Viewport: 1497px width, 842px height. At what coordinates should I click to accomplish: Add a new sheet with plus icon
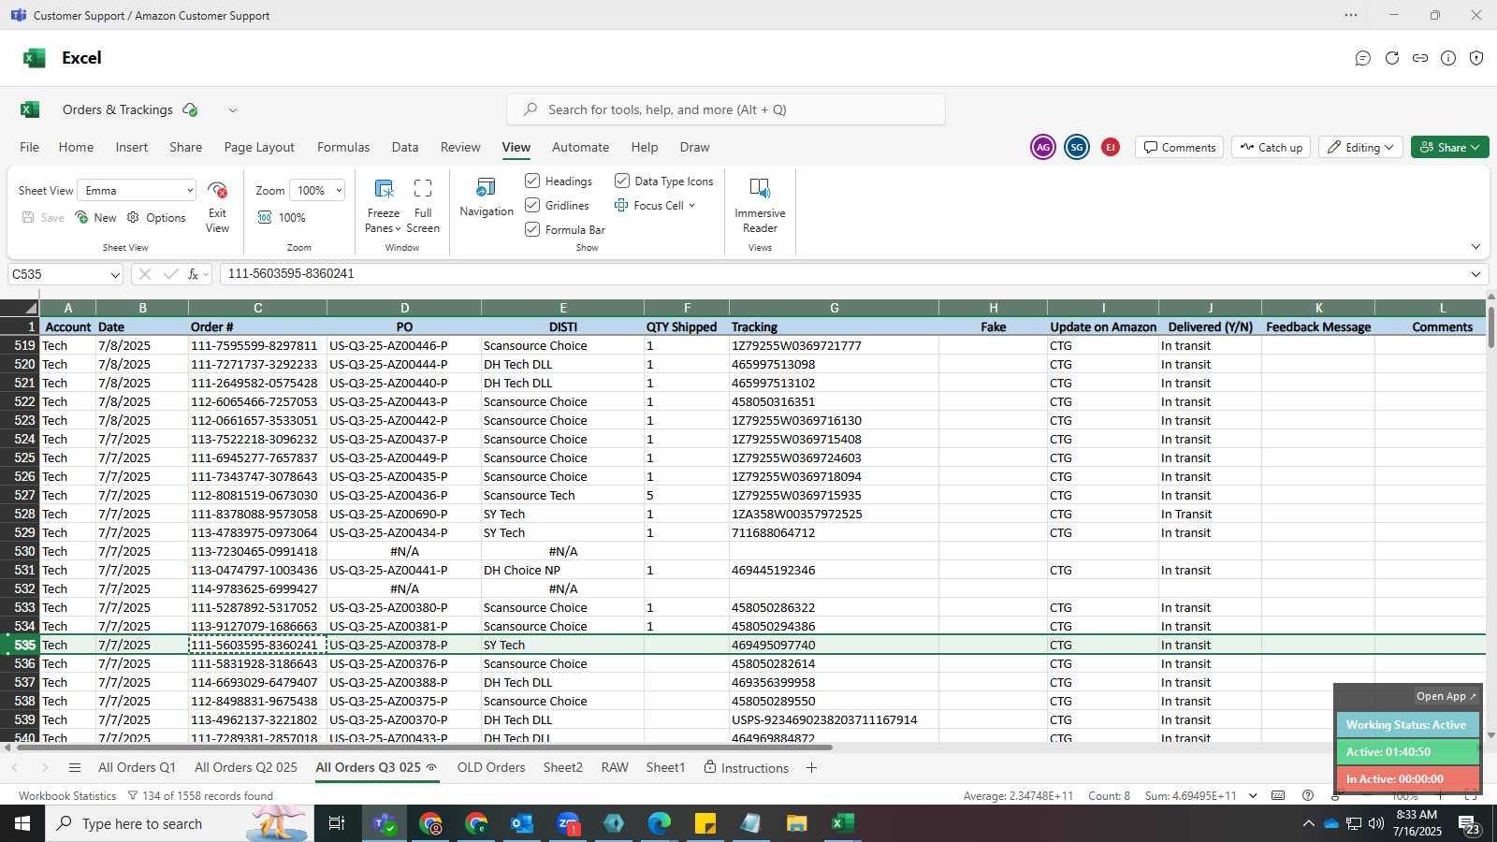pos(811,768)
